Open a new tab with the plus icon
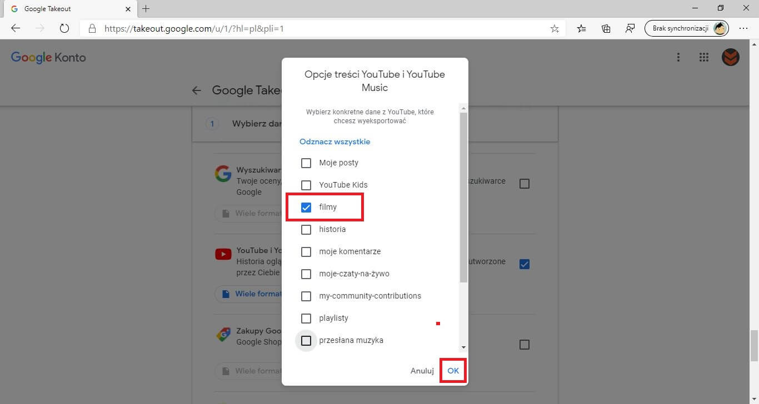Screen dimensions: 759x404 click(x=146, y=9)
